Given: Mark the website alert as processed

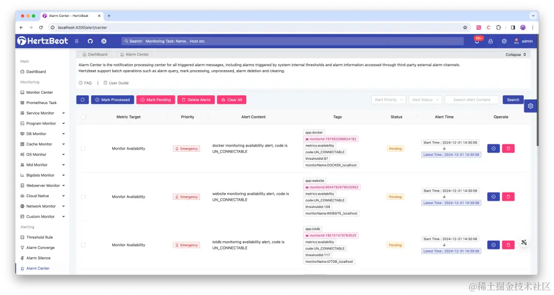Looking at the screenshot, I should [x=493, y=197].
